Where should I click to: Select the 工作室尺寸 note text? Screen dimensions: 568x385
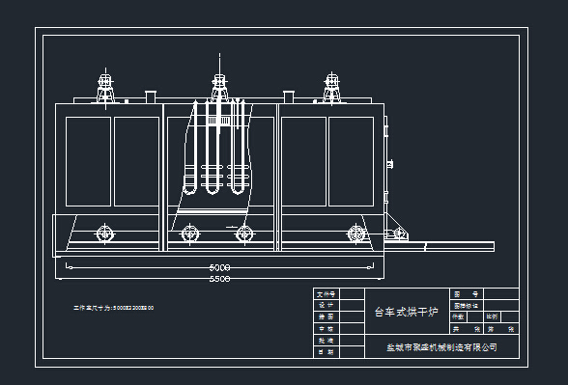click(x=114, y=308)
